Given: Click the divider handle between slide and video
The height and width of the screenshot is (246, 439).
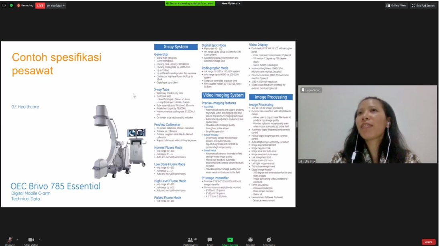Looking at the screenshot, I should pos(297,124).
